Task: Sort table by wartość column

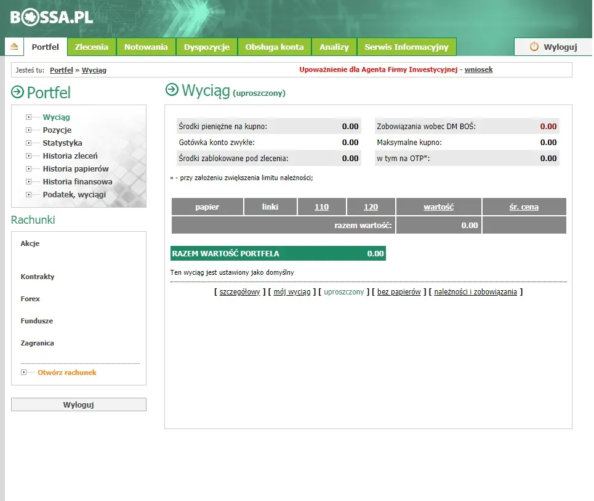Action: tap(439, 207)
